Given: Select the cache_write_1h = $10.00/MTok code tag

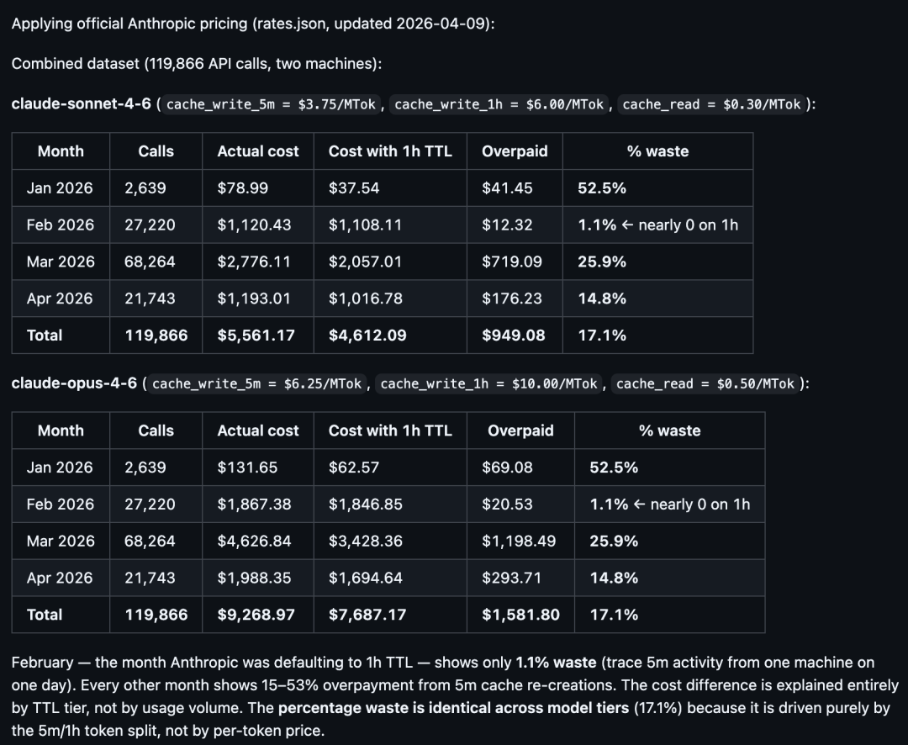Looking at the screenshot, I should tap(488, 383).
